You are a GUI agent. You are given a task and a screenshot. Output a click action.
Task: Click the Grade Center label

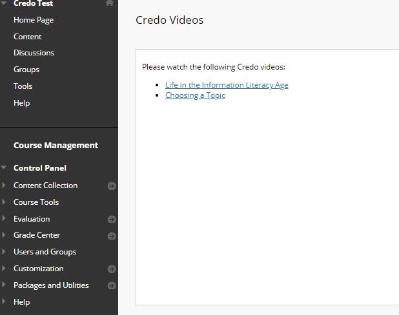tap(37, 235)
